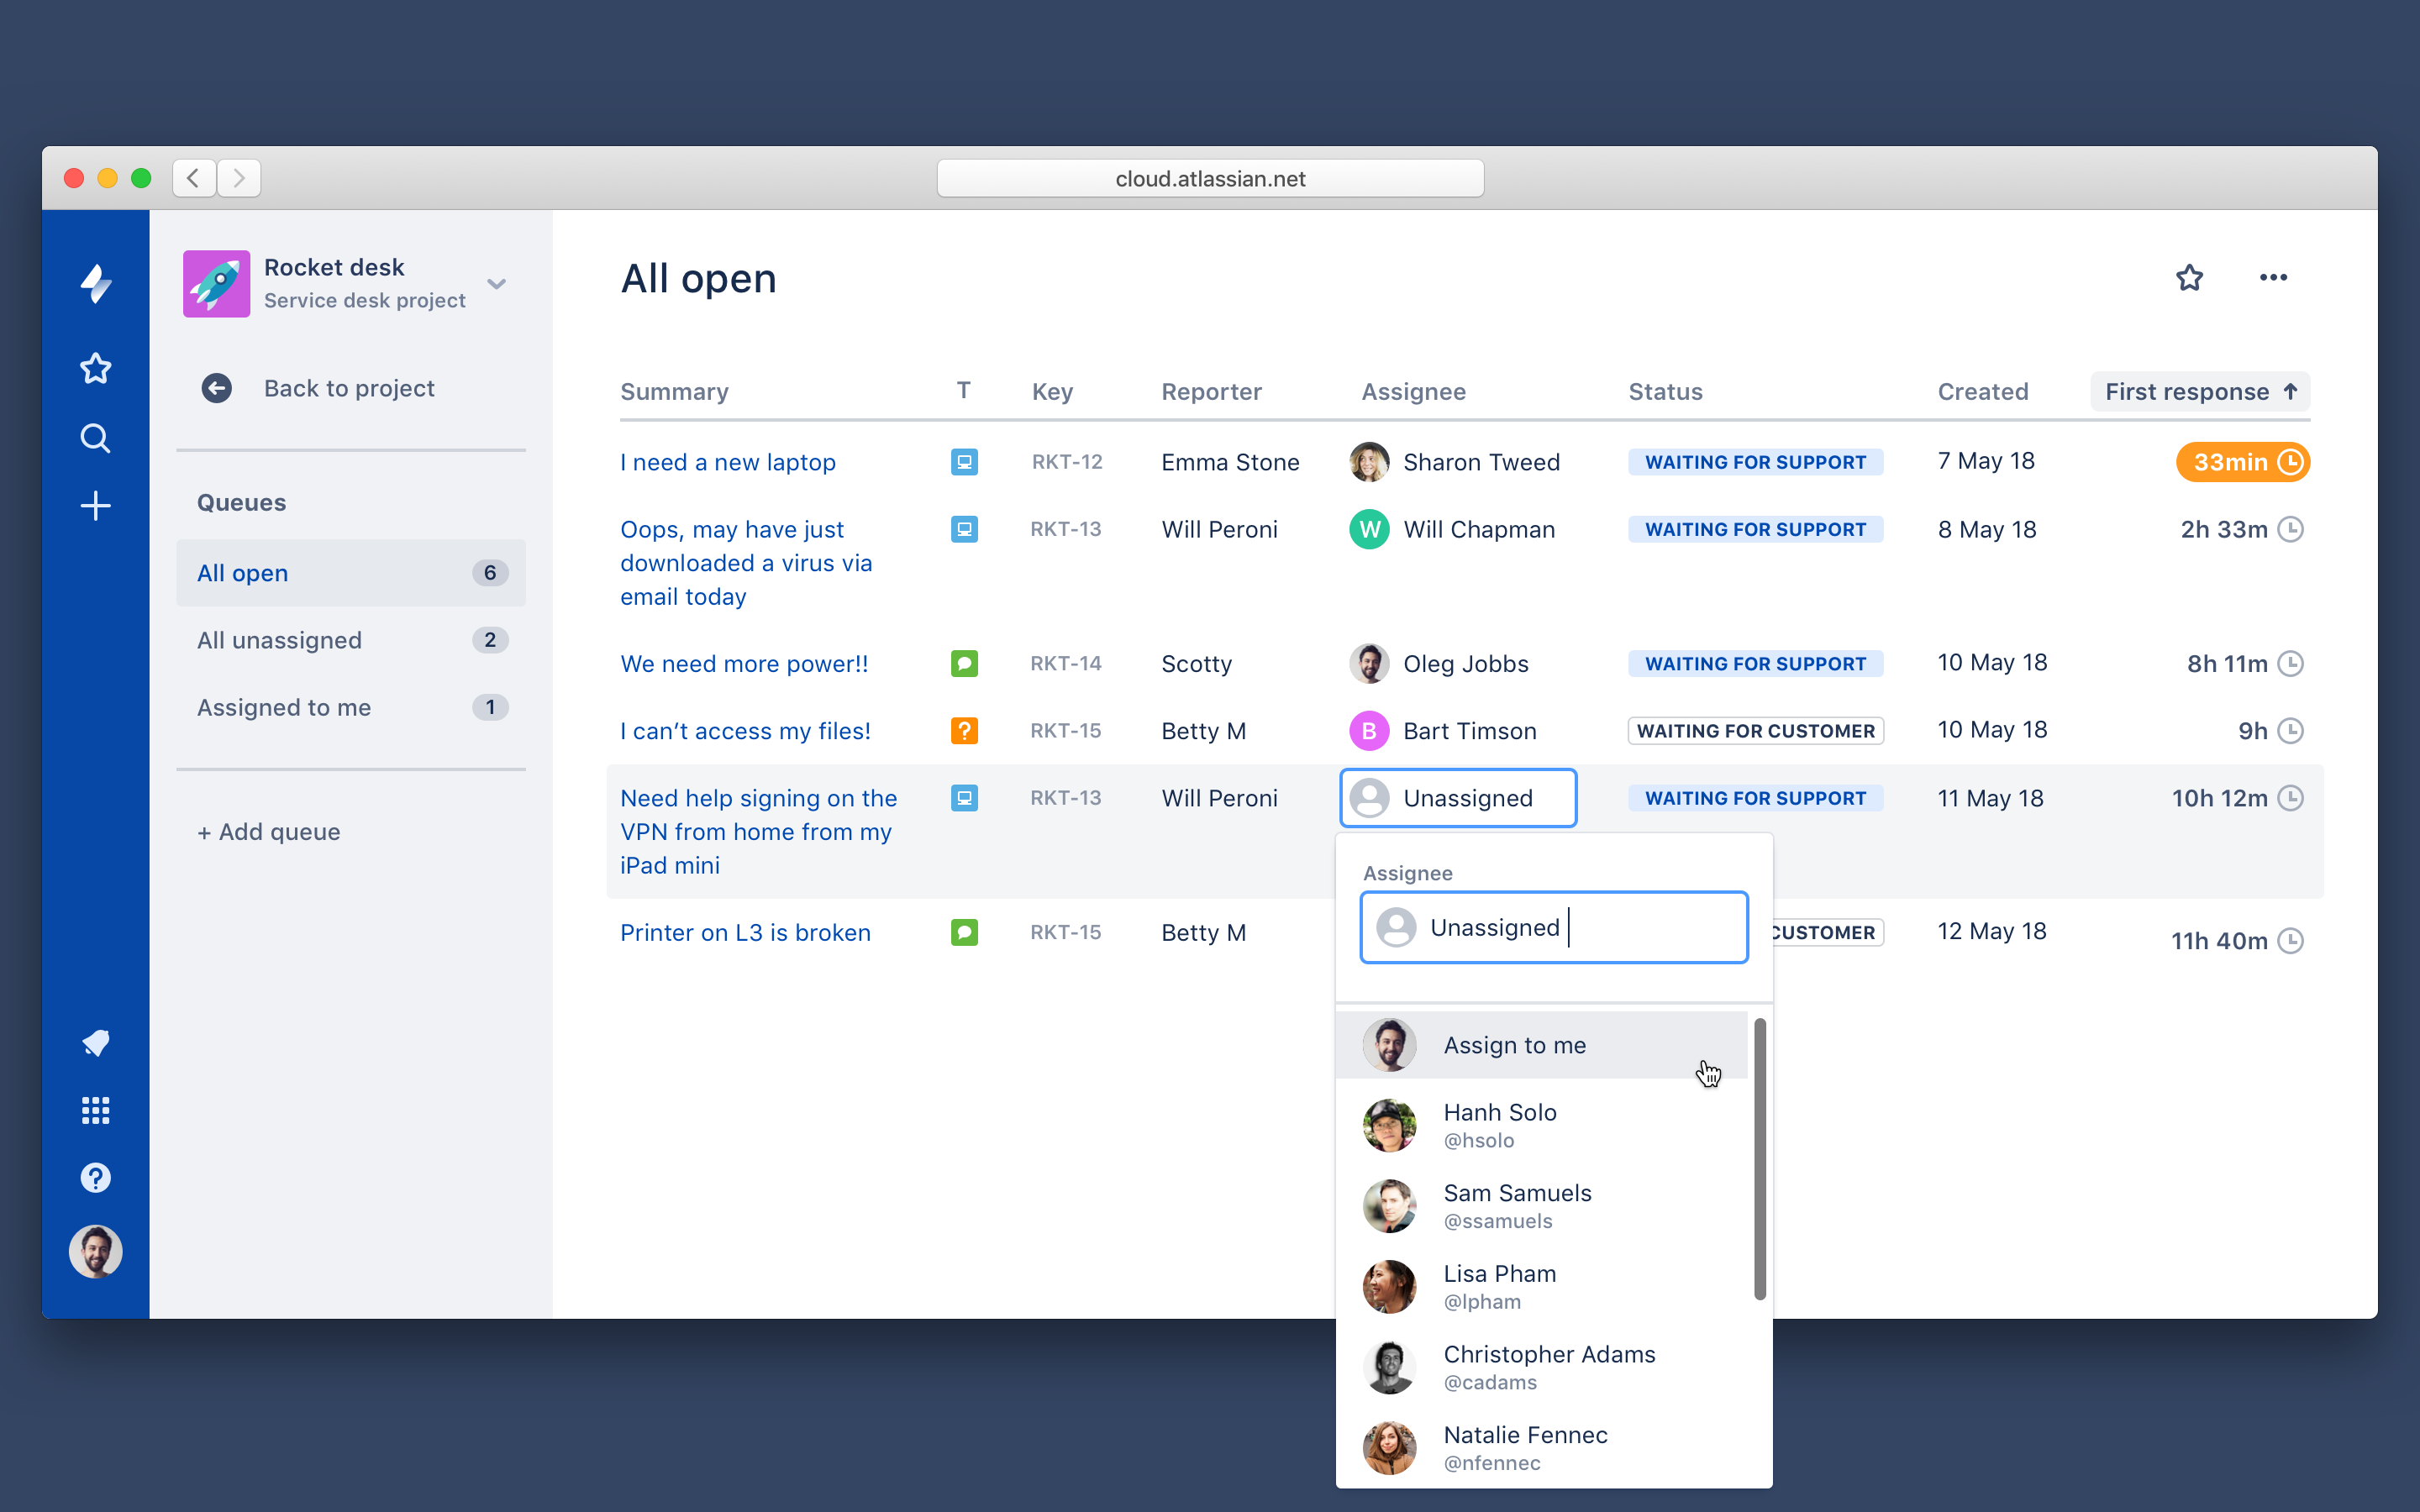This screenshot has width=2420, height=1512.
Task: Choose Assign to me option
Action: click(x=1514, y=1045)
